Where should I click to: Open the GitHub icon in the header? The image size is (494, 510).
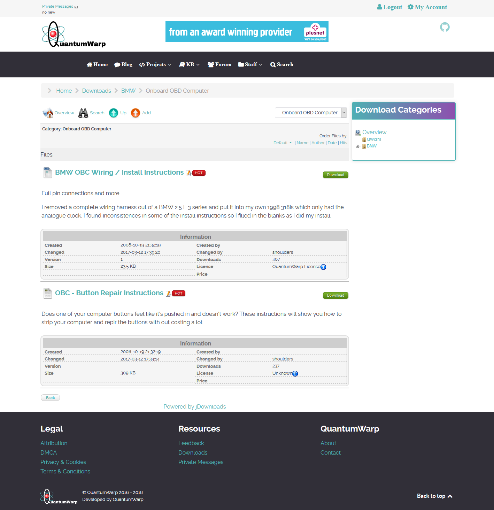coord(445,27)
